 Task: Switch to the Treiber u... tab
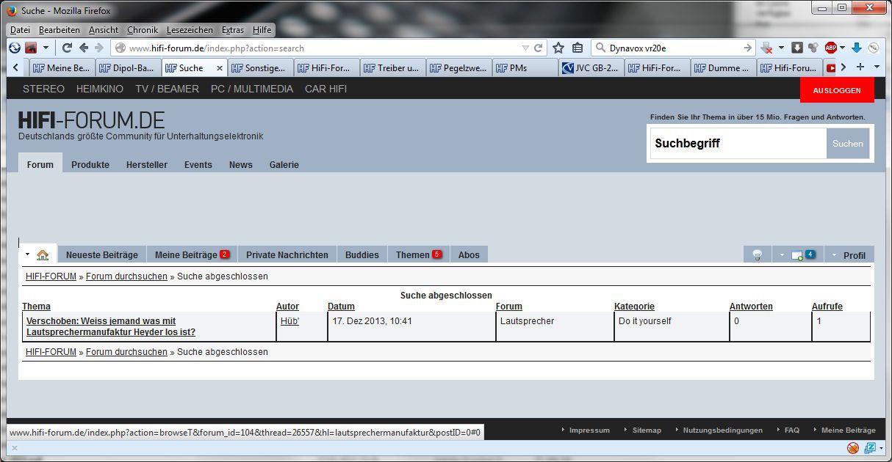coord(392,68)
